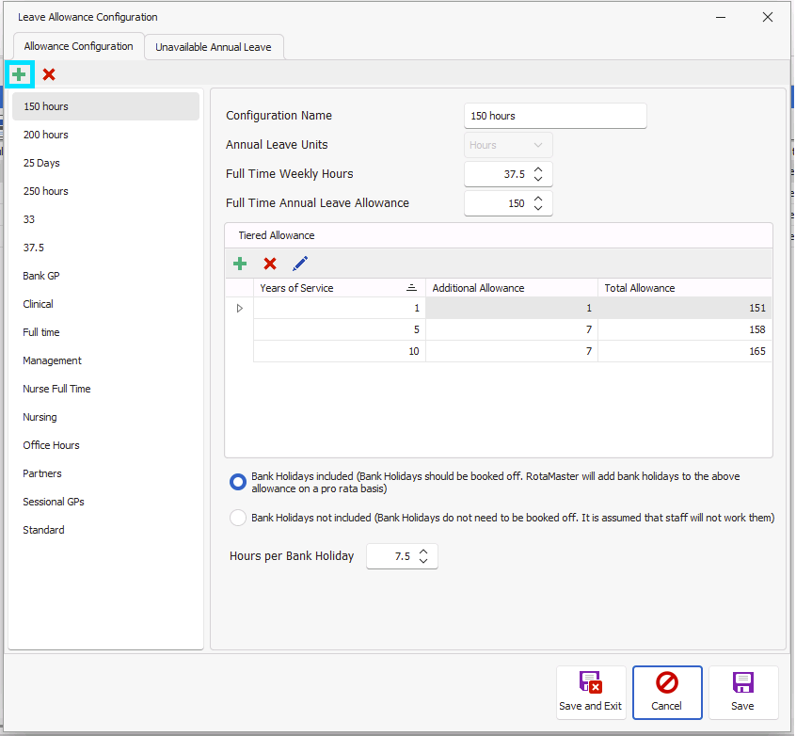Click the red X to delete current configuration
The width and height of the screenshot is (796, 736).
[x=48, y=73]
